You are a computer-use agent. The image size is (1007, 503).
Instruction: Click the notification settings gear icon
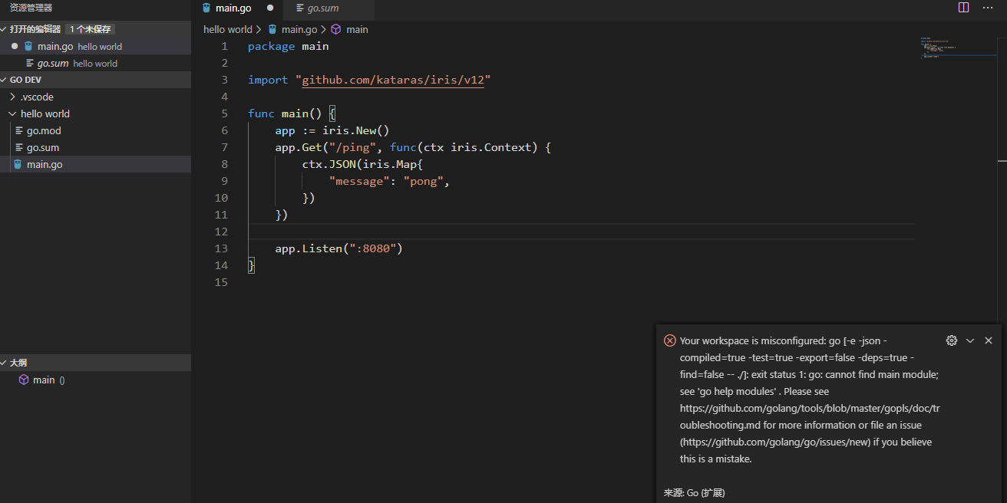[x=952, y=340]
